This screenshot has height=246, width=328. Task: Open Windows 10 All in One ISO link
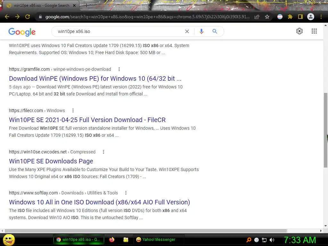click(x=99, y=202)
